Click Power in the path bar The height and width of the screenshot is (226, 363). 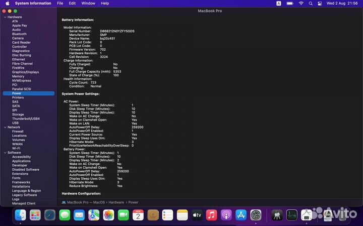pyautogui.click(x=133, y=202)
